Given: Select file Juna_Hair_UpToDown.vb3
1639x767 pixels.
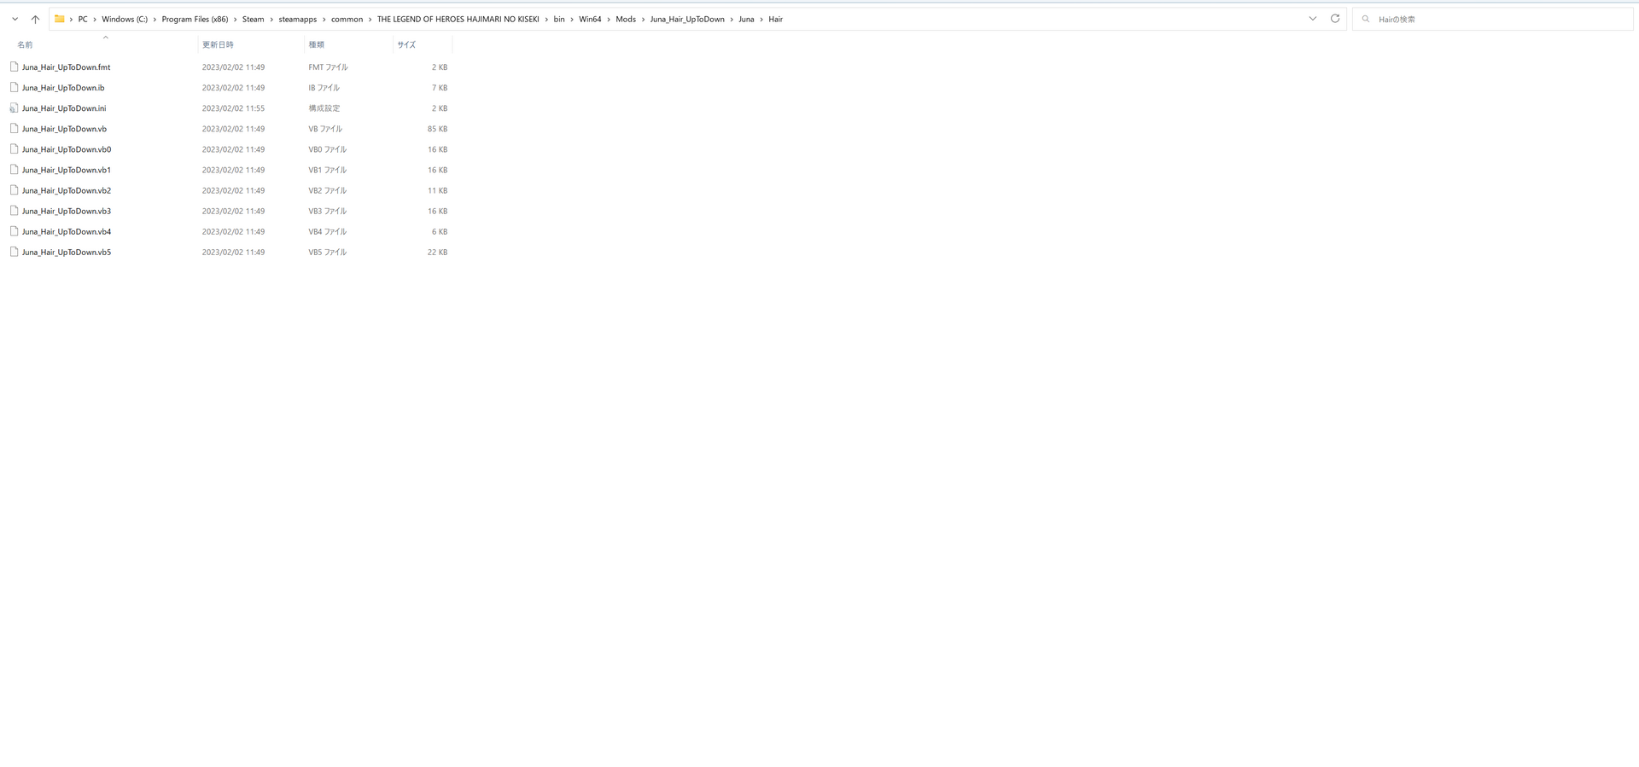Looking at the screenshot, I should click(67, 211).
